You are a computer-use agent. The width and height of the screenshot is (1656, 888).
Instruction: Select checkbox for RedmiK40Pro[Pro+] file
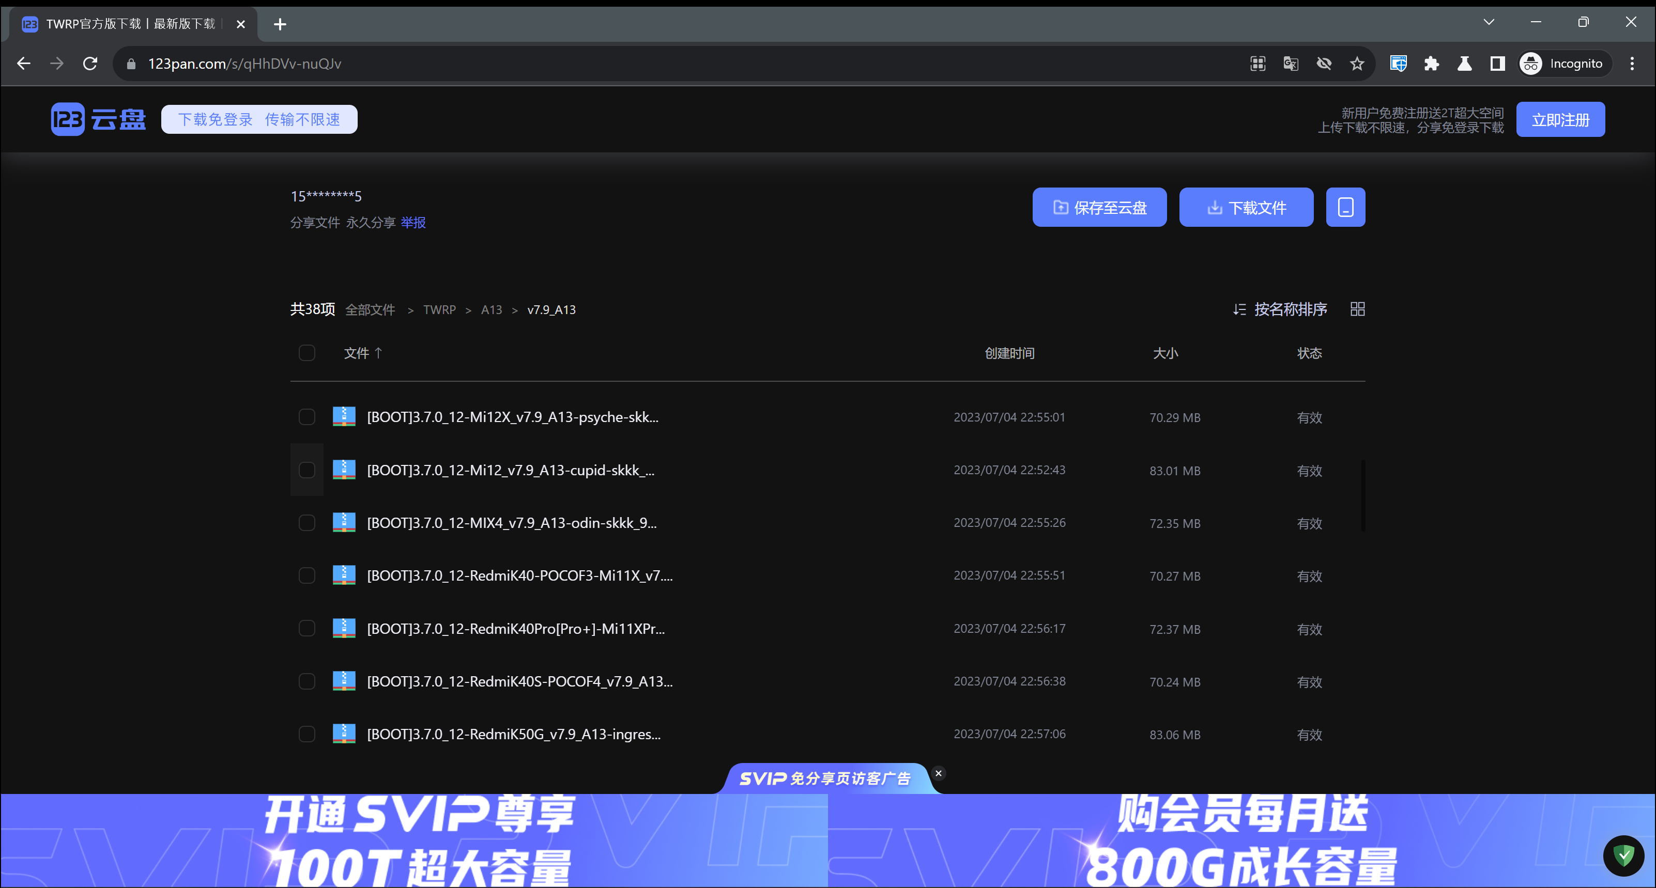(306, 628)
